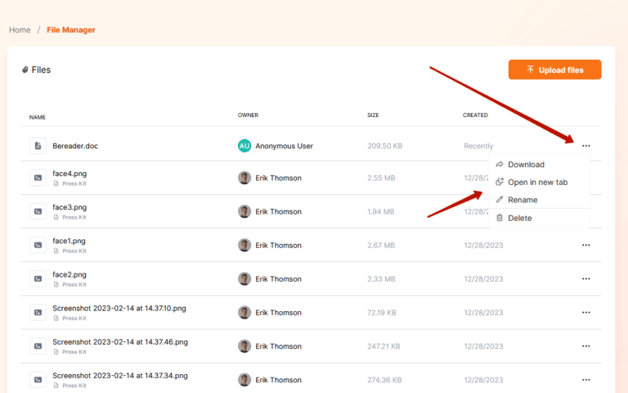628x393 pixels.
Task: Click Erik Thomson's avatar in face4.png row
Action: 244,178
